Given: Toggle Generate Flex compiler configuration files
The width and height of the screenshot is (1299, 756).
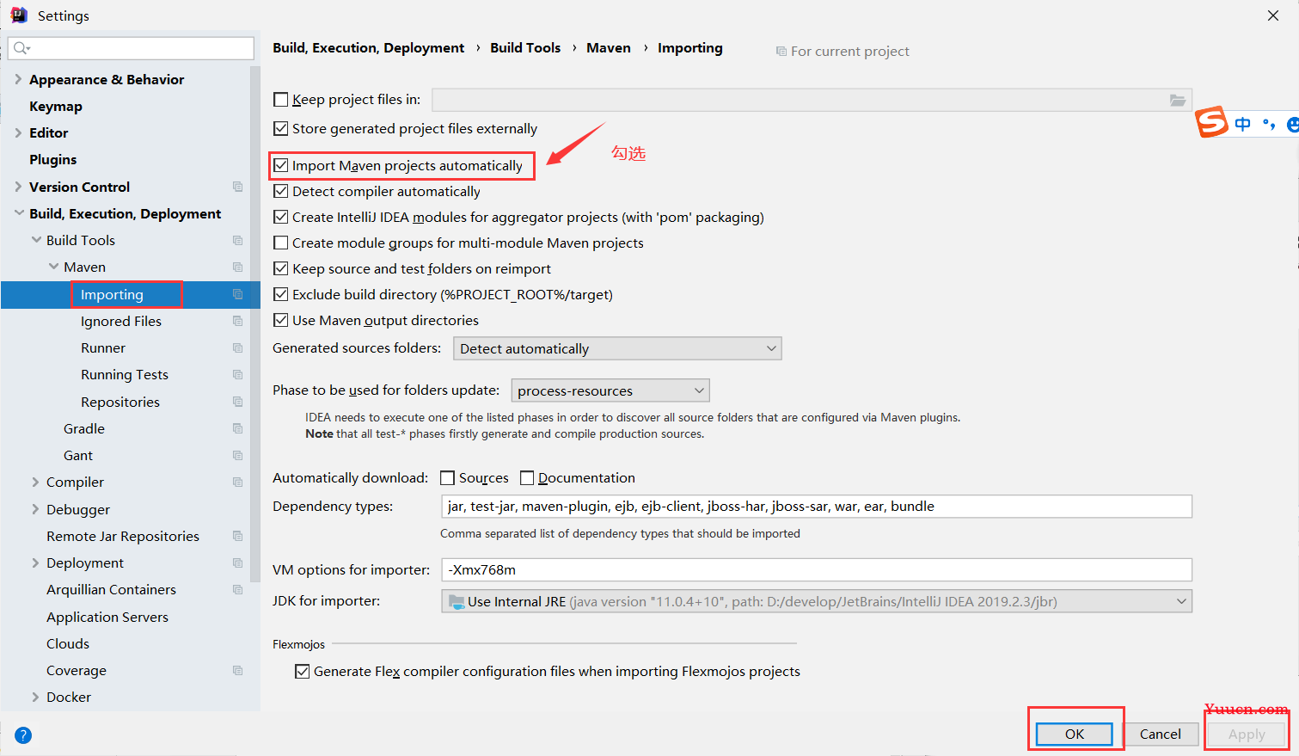Looking at the screenshot, I should point(302,672).
